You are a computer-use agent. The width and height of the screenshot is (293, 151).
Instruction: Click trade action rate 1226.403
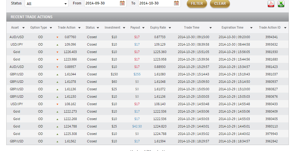tap(70, 52)
